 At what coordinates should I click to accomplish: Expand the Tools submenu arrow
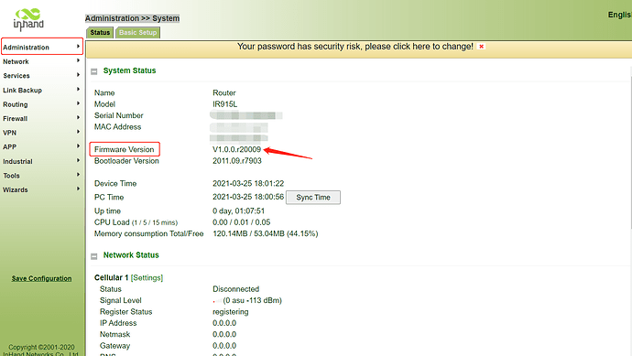point(78,175)
